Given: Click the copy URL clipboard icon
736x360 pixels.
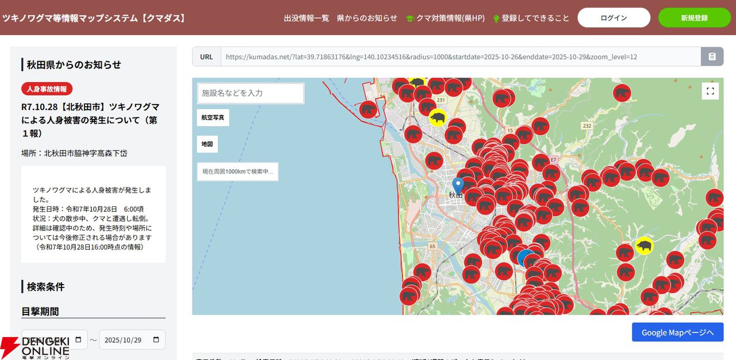Looking at the screenshot, I should pyautogui.click(x=712, y=56).
